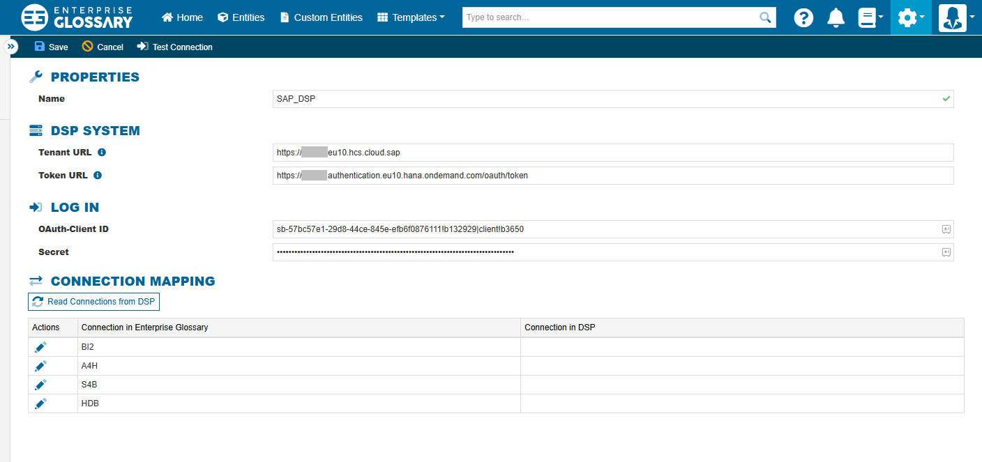Open the Entities page
Viewport: 982px width, 462px height.
(x=241, y=17)
